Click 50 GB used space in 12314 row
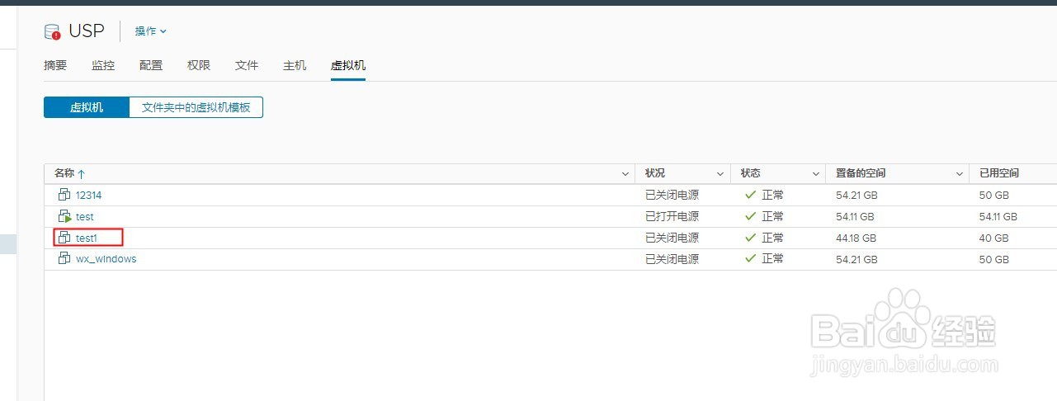Screen dimensions: 1057x401 (994, 195)
